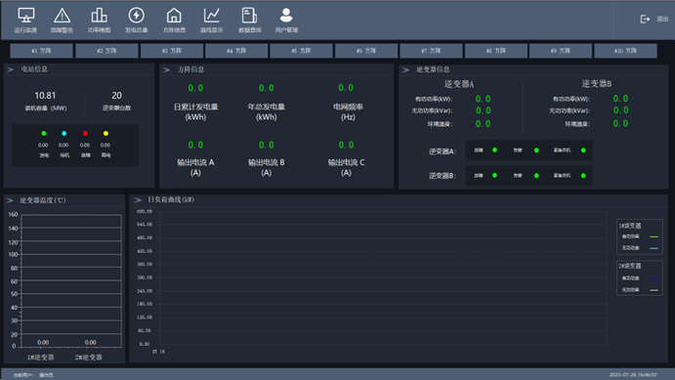Image resolution: width=675 pixels, height=380 pixels.
Task: Select the #6 方阵 tab
Action: coord(366,51)
